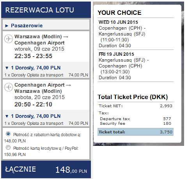Click the Departure tax 577 line
Viewport: 188px width, 179px height.
point(135,119)
